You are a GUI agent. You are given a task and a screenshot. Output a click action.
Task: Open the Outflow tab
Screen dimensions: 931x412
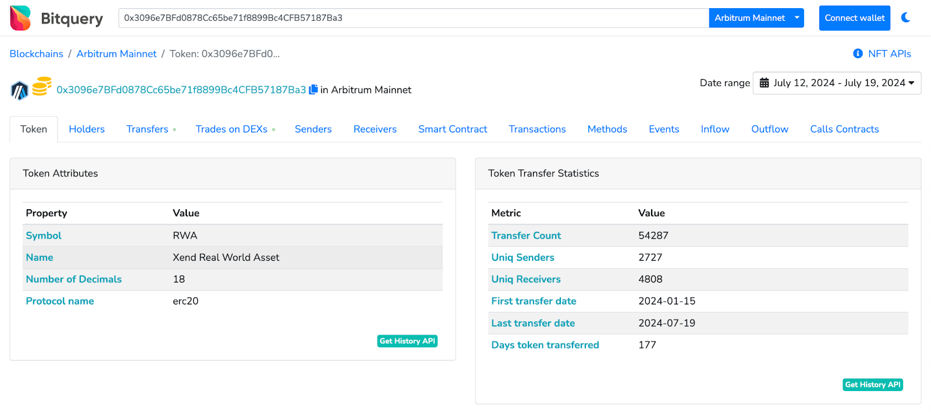(769, 129)
